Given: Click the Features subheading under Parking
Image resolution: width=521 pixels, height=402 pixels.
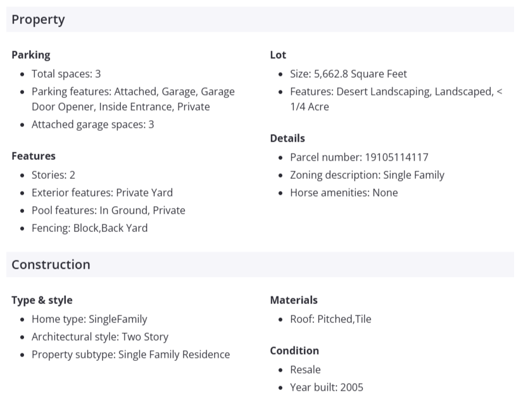Looking at the screenshot, I should tap(34, 156).
